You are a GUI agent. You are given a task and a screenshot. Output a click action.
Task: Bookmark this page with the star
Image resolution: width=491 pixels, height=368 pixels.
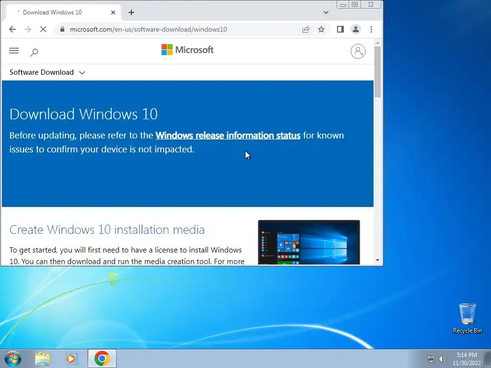321,29
